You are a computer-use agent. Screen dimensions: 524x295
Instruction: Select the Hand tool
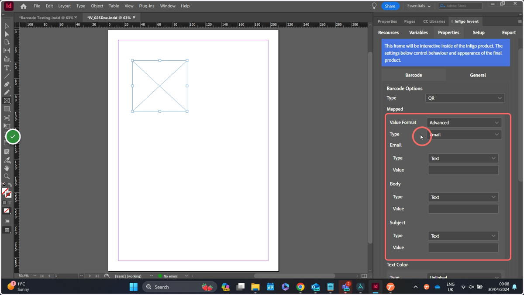(7, 168)
